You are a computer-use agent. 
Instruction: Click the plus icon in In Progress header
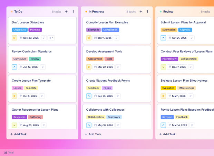coord(141,12)
